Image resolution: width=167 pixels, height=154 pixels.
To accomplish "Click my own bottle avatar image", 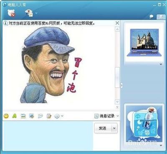I will [x=144, y=124].
